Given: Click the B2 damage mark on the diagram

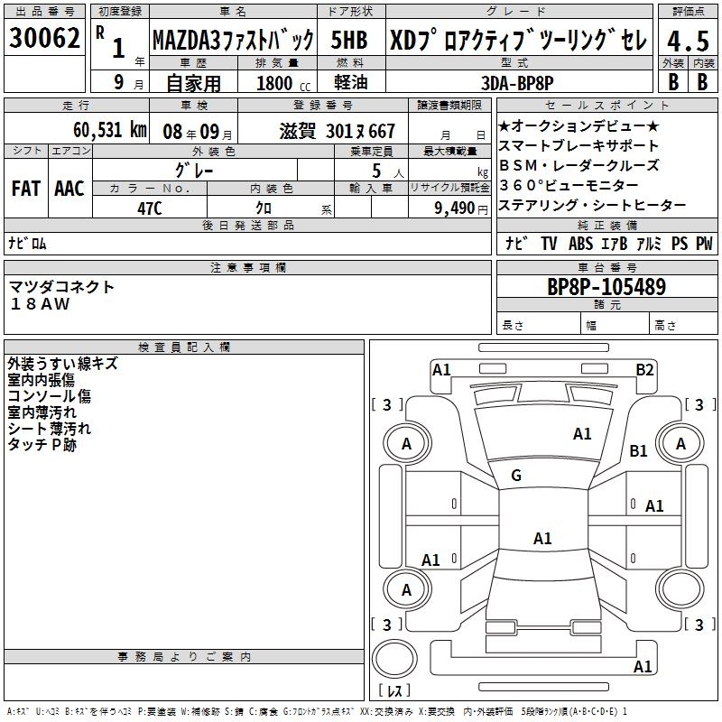Looking at the screenshot, I should coord(644,369).
